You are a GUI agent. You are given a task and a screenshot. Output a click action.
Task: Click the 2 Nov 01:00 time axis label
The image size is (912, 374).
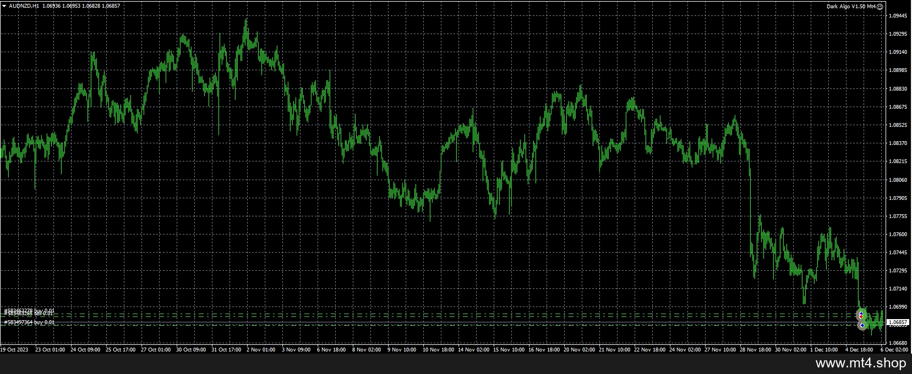click(x=261, y=349)
